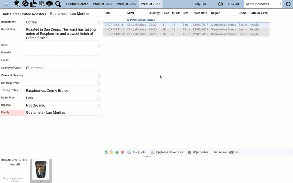Open the Tasting Notes dropdown
The image size is (293, 183).
click(x=98, y=90)
